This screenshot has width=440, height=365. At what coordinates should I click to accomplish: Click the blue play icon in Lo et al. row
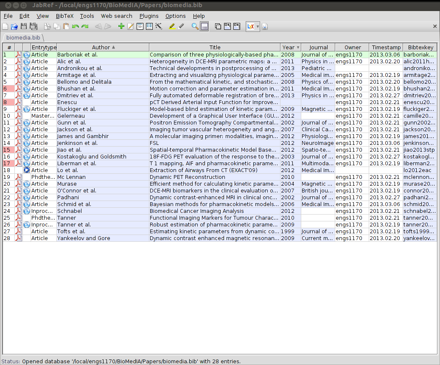[27, 170]
